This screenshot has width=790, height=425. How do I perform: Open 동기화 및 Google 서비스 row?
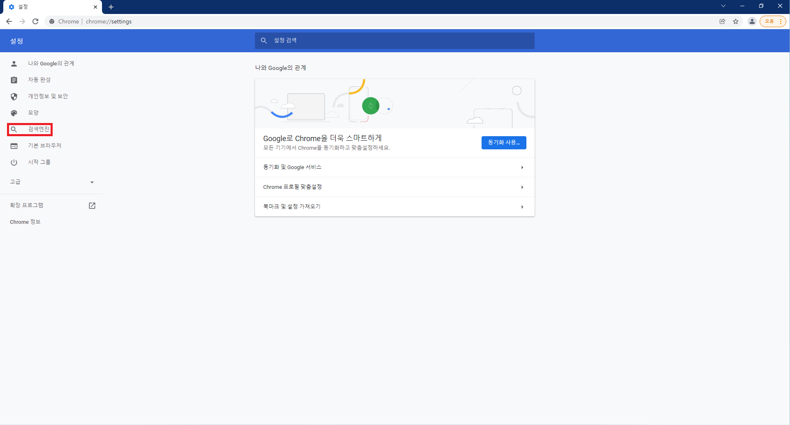click(x=395, y=167)
